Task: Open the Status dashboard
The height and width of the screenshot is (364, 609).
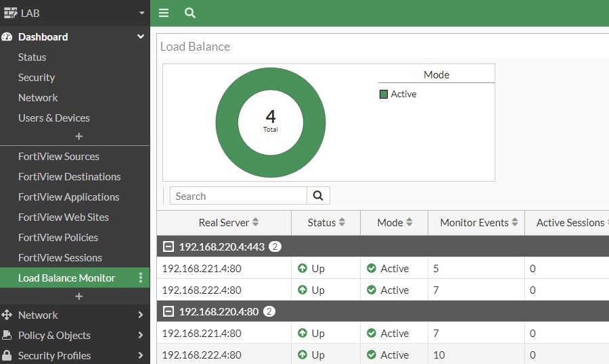Action: (32, 57)
